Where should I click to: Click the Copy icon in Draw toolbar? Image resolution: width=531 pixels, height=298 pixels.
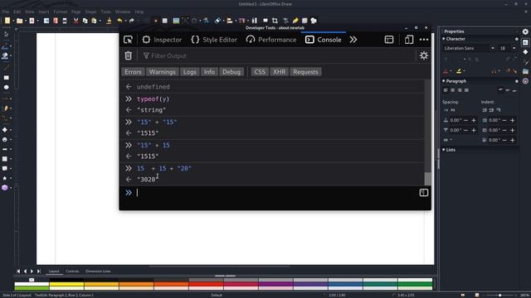(85, 21)
